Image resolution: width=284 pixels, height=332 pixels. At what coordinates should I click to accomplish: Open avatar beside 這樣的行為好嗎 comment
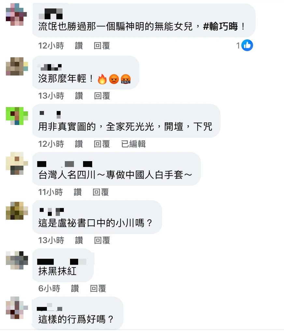coord(17,308)
